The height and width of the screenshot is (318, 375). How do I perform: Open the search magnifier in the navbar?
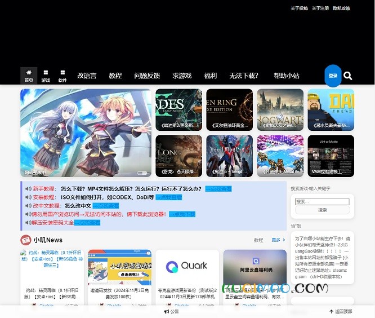pyautogui.click(x=347, y=76)
